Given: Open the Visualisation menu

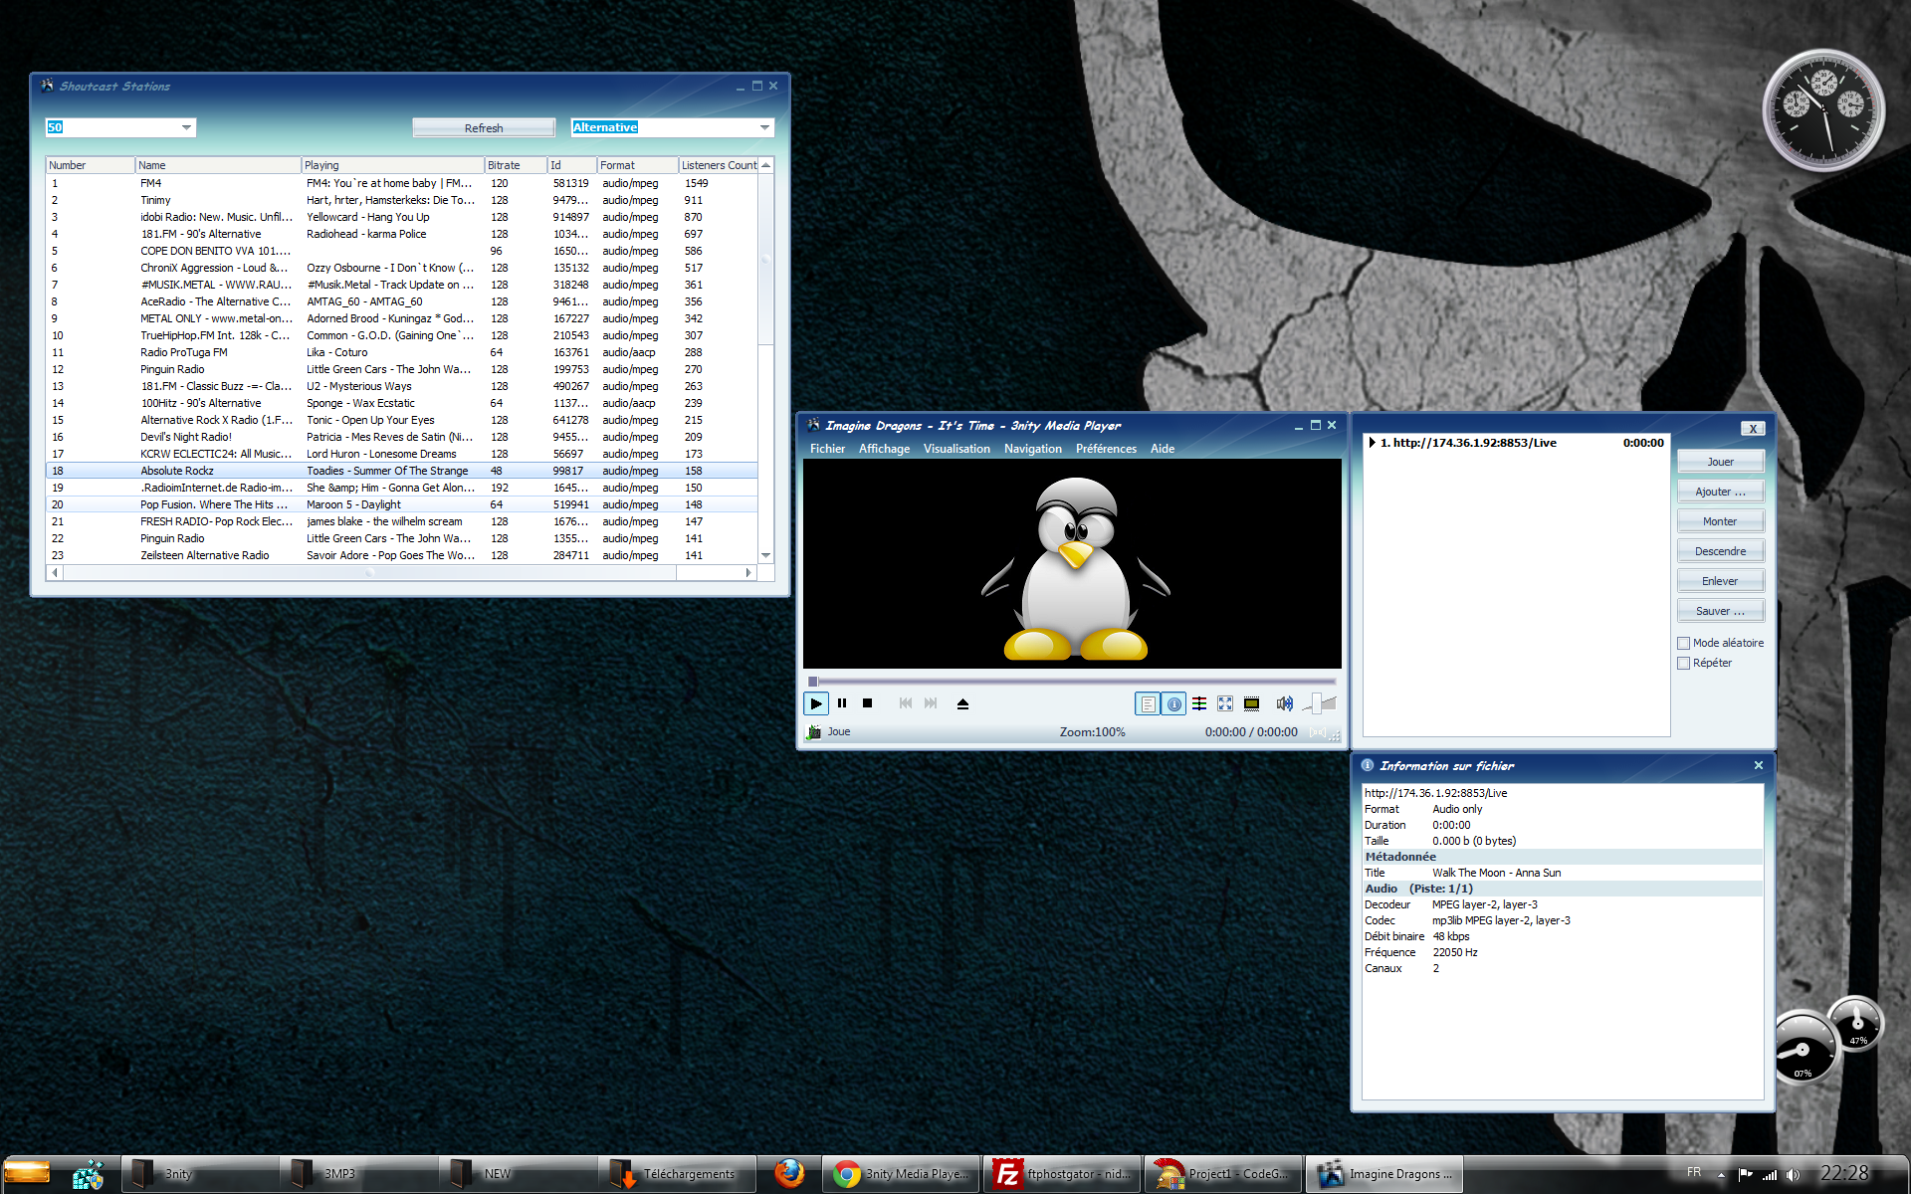Looking at the screenshot, I should click(x=956, y=449).
